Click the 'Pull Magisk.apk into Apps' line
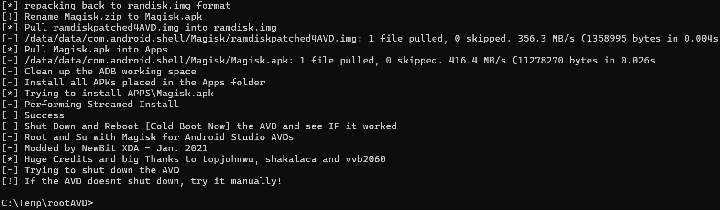The height and width of the screenshot is (210, 720). (x=85, y=50)
